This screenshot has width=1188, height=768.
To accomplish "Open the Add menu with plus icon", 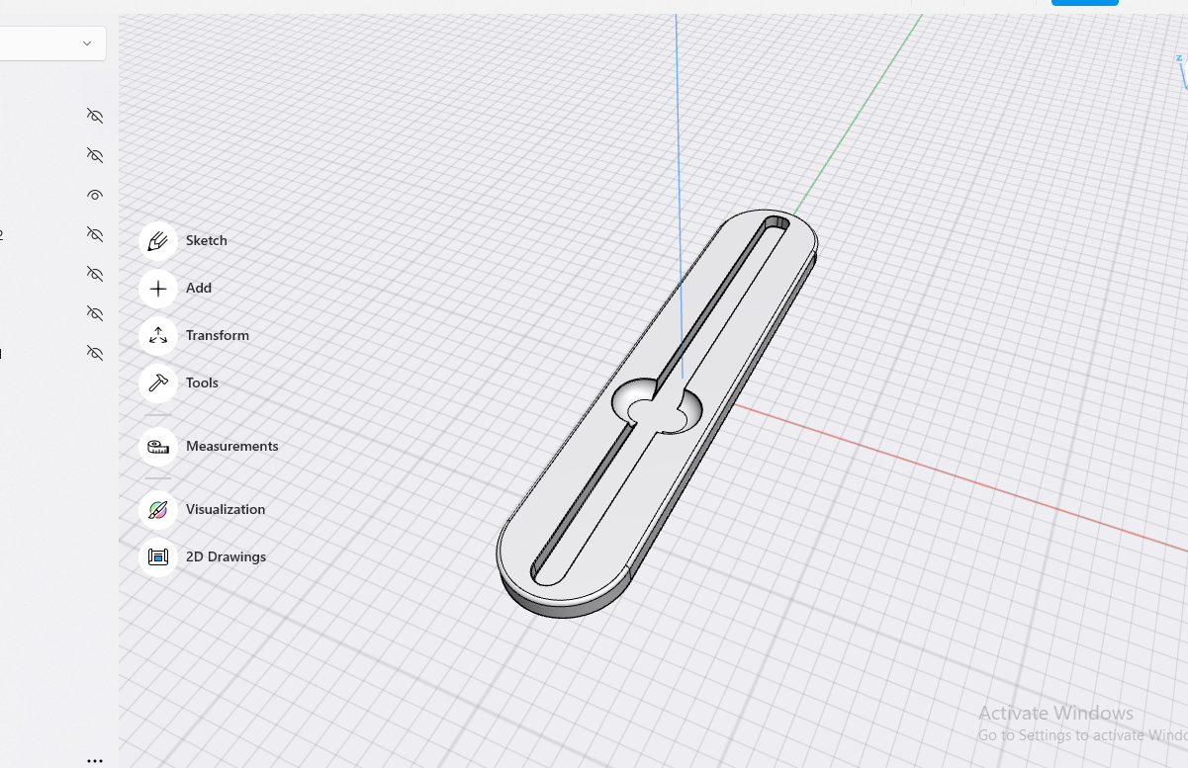I will (158, 289).
